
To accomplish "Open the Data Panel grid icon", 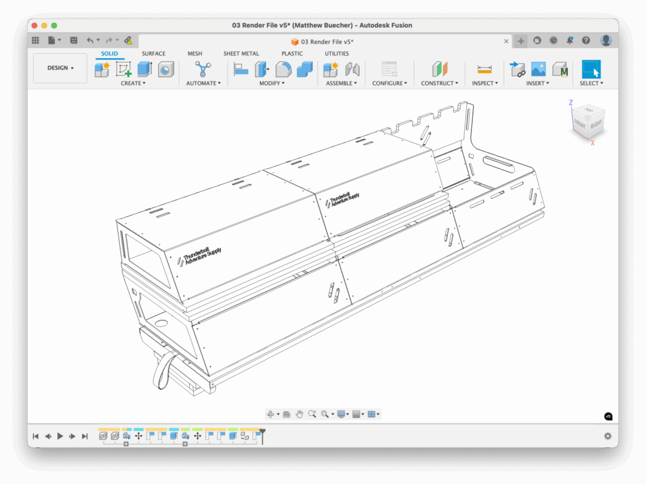I will 35,40.
